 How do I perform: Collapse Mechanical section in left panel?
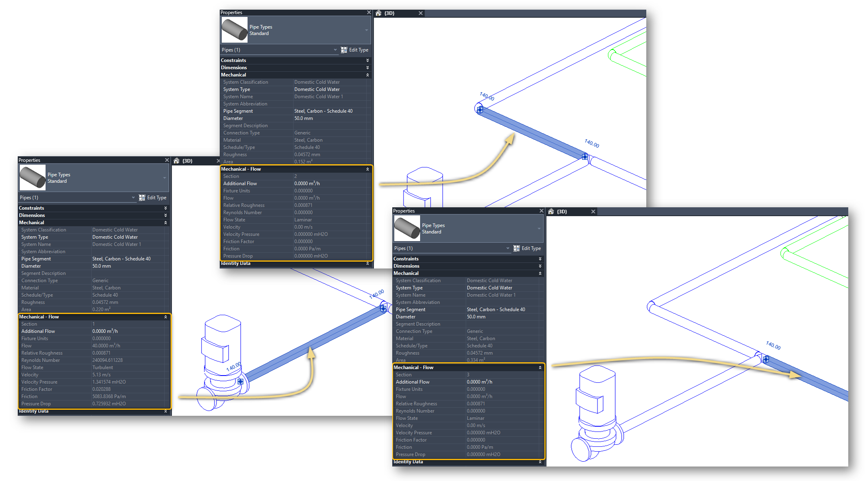coord(165,223)
